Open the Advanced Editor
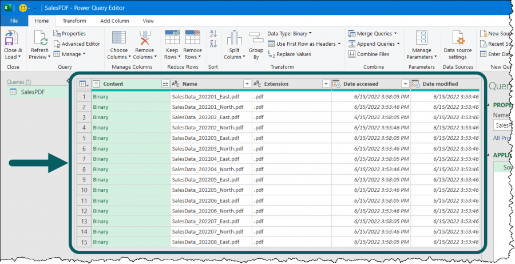The image size is (515, 264). click(x=77, y=44)
